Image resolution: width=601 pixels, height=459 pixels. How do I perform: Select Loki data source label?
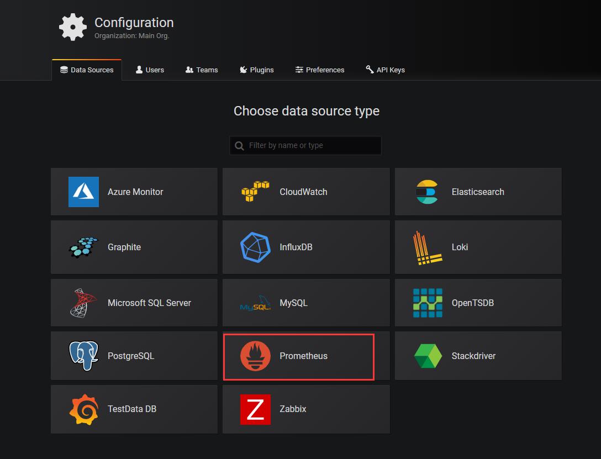pyautogui.click(x=460, y=247)
